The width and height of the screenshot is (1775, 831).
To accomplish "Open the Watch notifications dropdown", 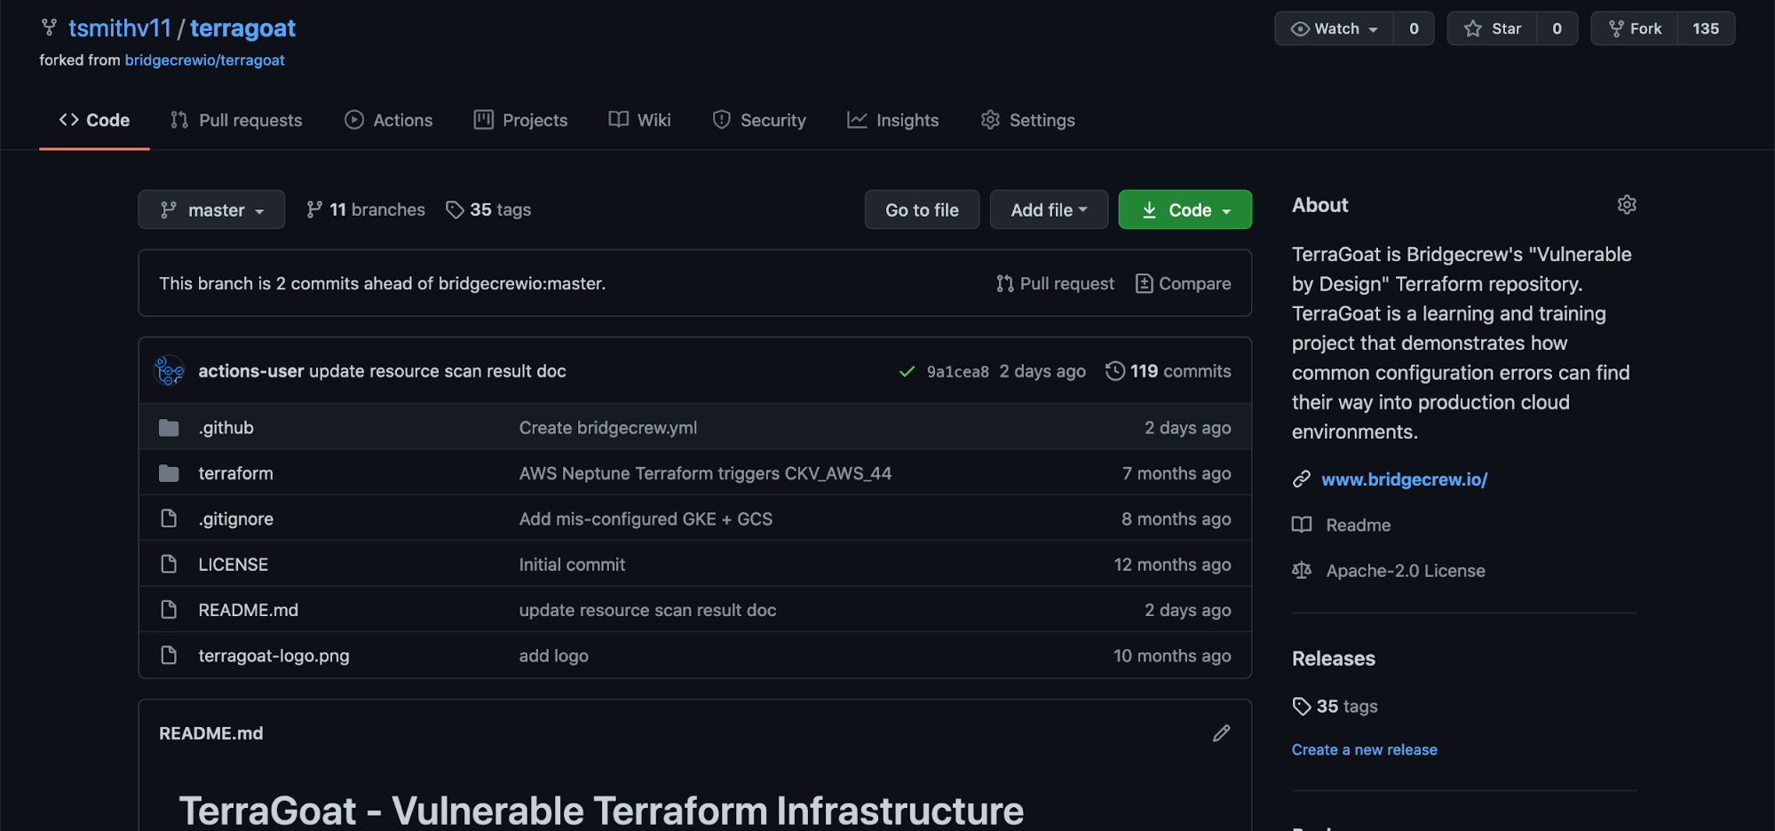I will [1335, 28].
